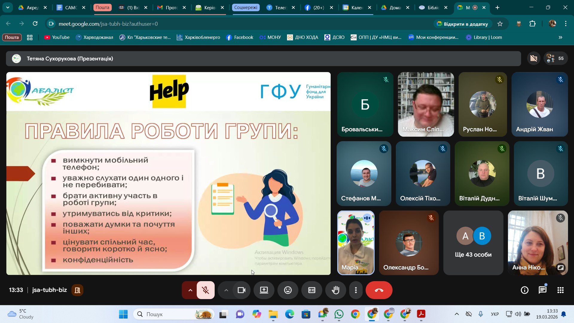Viewport: 574px width, 323px height.
Task: Toggle the camera on/off button
Action: point(241,290)
